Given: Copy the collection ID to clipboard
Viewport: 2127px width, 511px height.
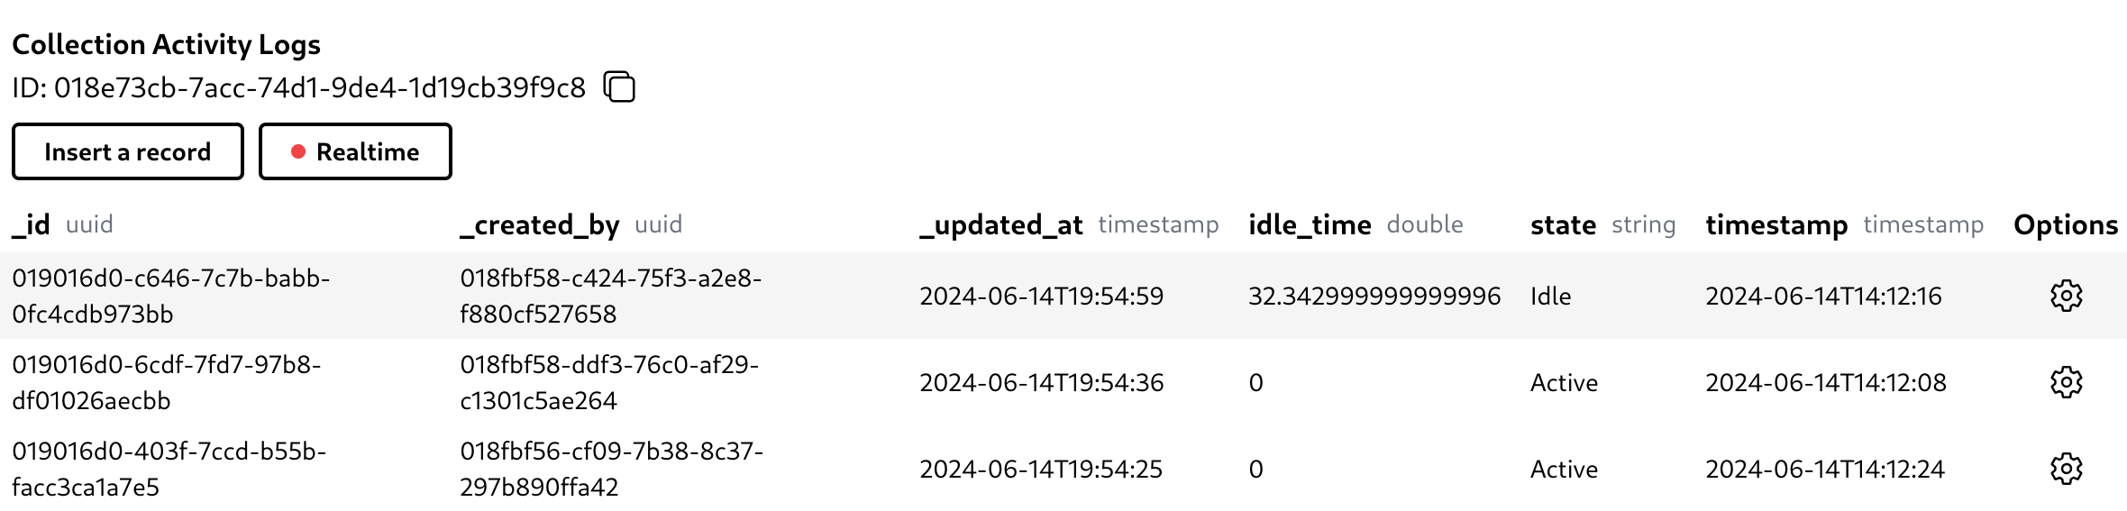Looking at the screenshot, I should pos(619,87).
